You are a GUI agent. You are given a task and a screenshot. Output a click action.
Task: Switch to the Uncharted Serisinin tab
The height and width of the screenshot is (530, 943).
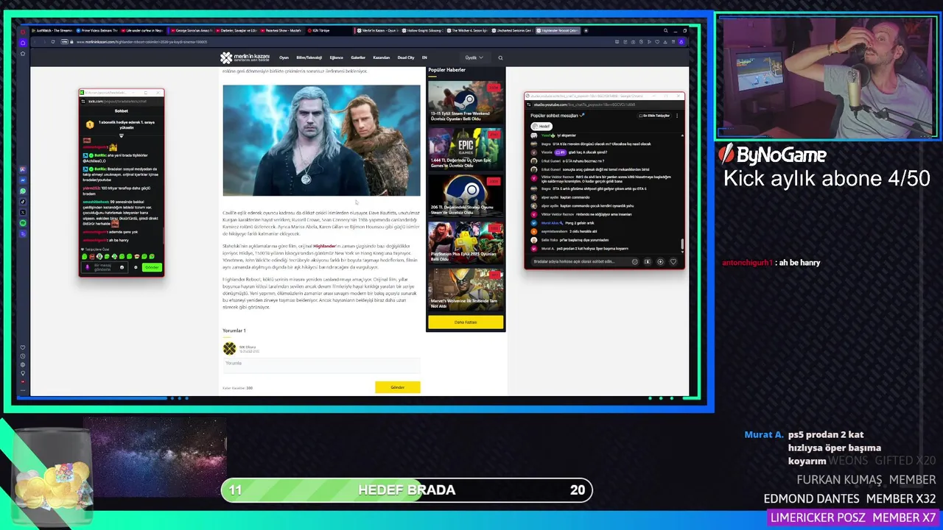click(x=513, y=31)
